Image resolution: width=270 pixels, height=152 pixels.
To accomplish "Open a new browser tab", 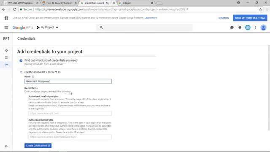I will (x=159, y=3).
